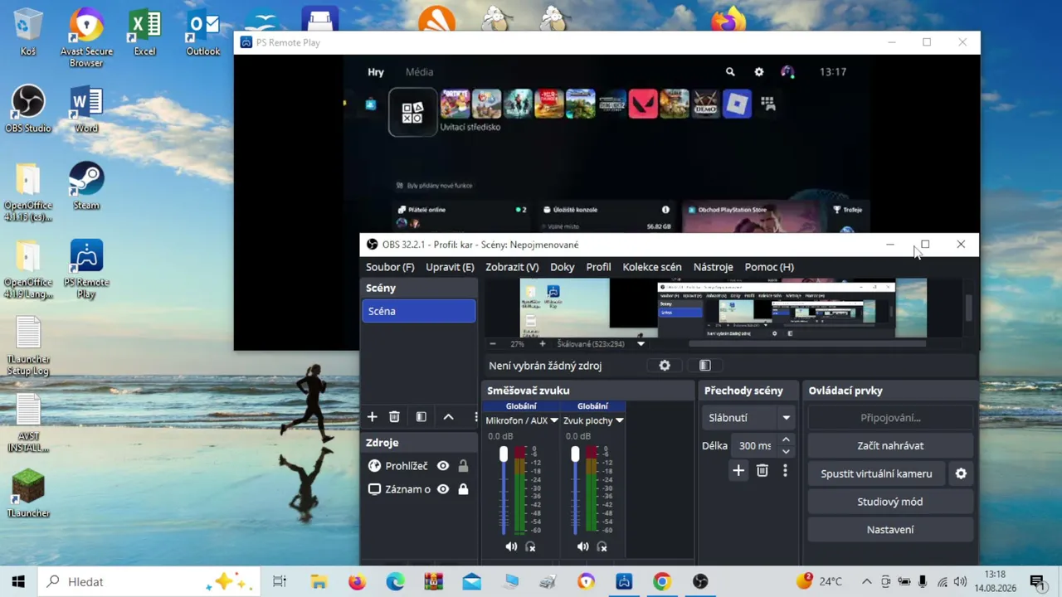Select the Uvítací středisko tile in PS Remote Play
1062x597 pixels.
[412, 112]
